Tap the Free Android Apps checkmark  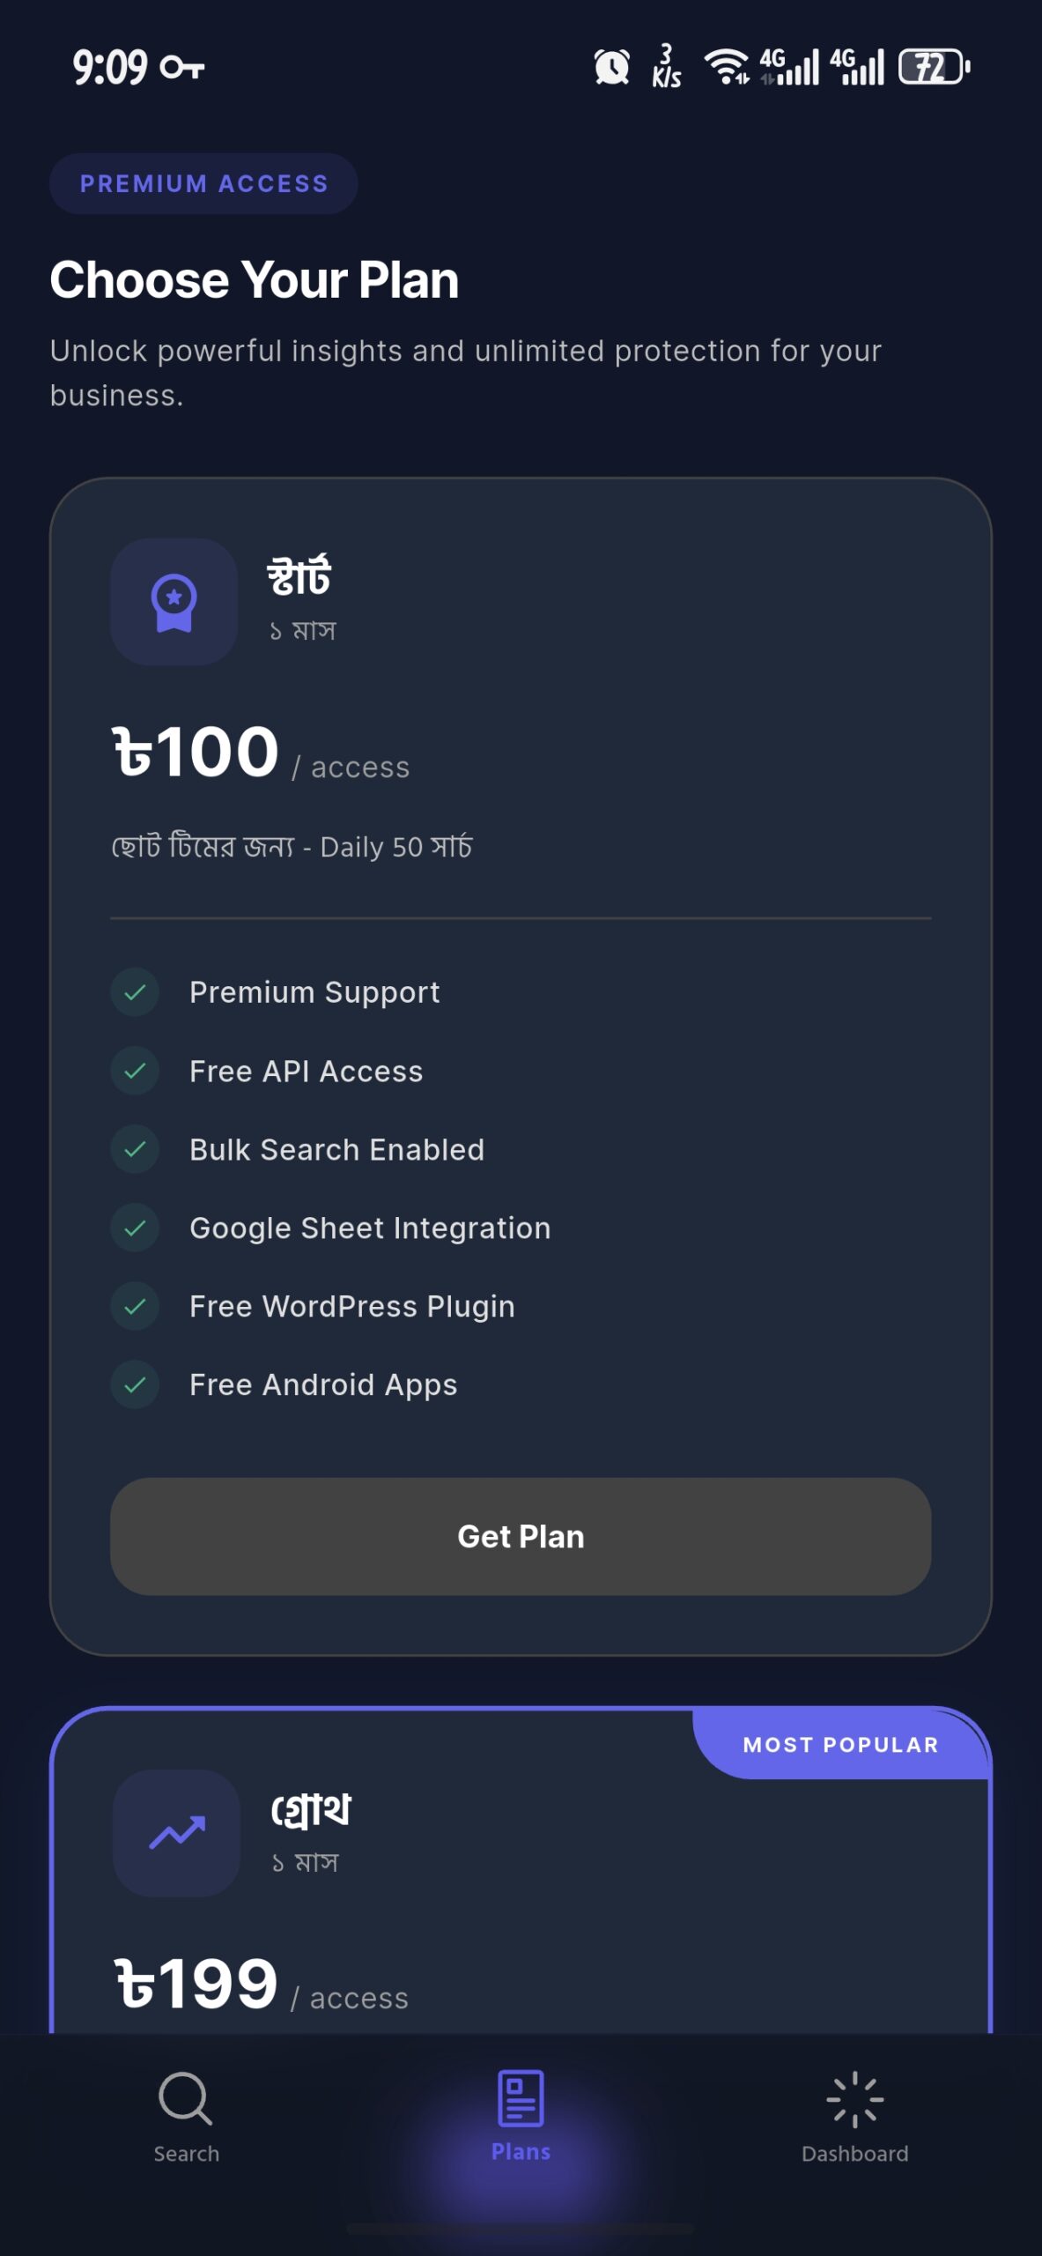click(135, 1384)
